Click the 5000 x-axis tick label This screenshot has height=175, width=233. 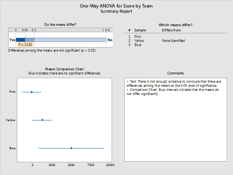[71, 165]
